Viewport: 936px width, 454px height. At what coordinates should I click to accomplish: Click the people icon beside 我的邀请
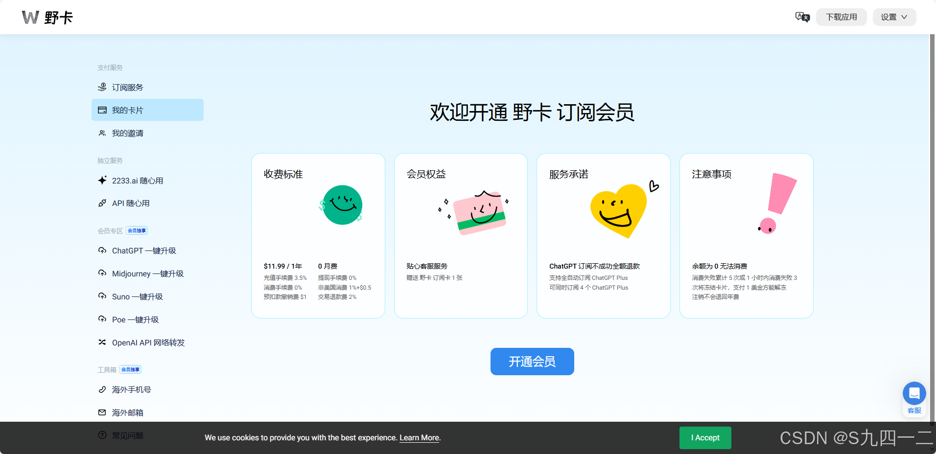pos(102,133)
